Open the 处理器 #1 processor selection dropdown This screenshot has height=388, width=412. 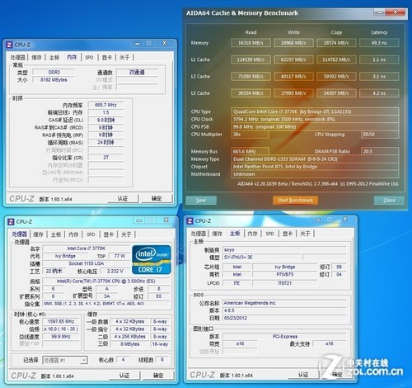[x=84, y=360]
